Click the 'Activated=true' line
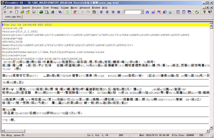The width and height of the screenshot is (214, 138). point(14,55)
